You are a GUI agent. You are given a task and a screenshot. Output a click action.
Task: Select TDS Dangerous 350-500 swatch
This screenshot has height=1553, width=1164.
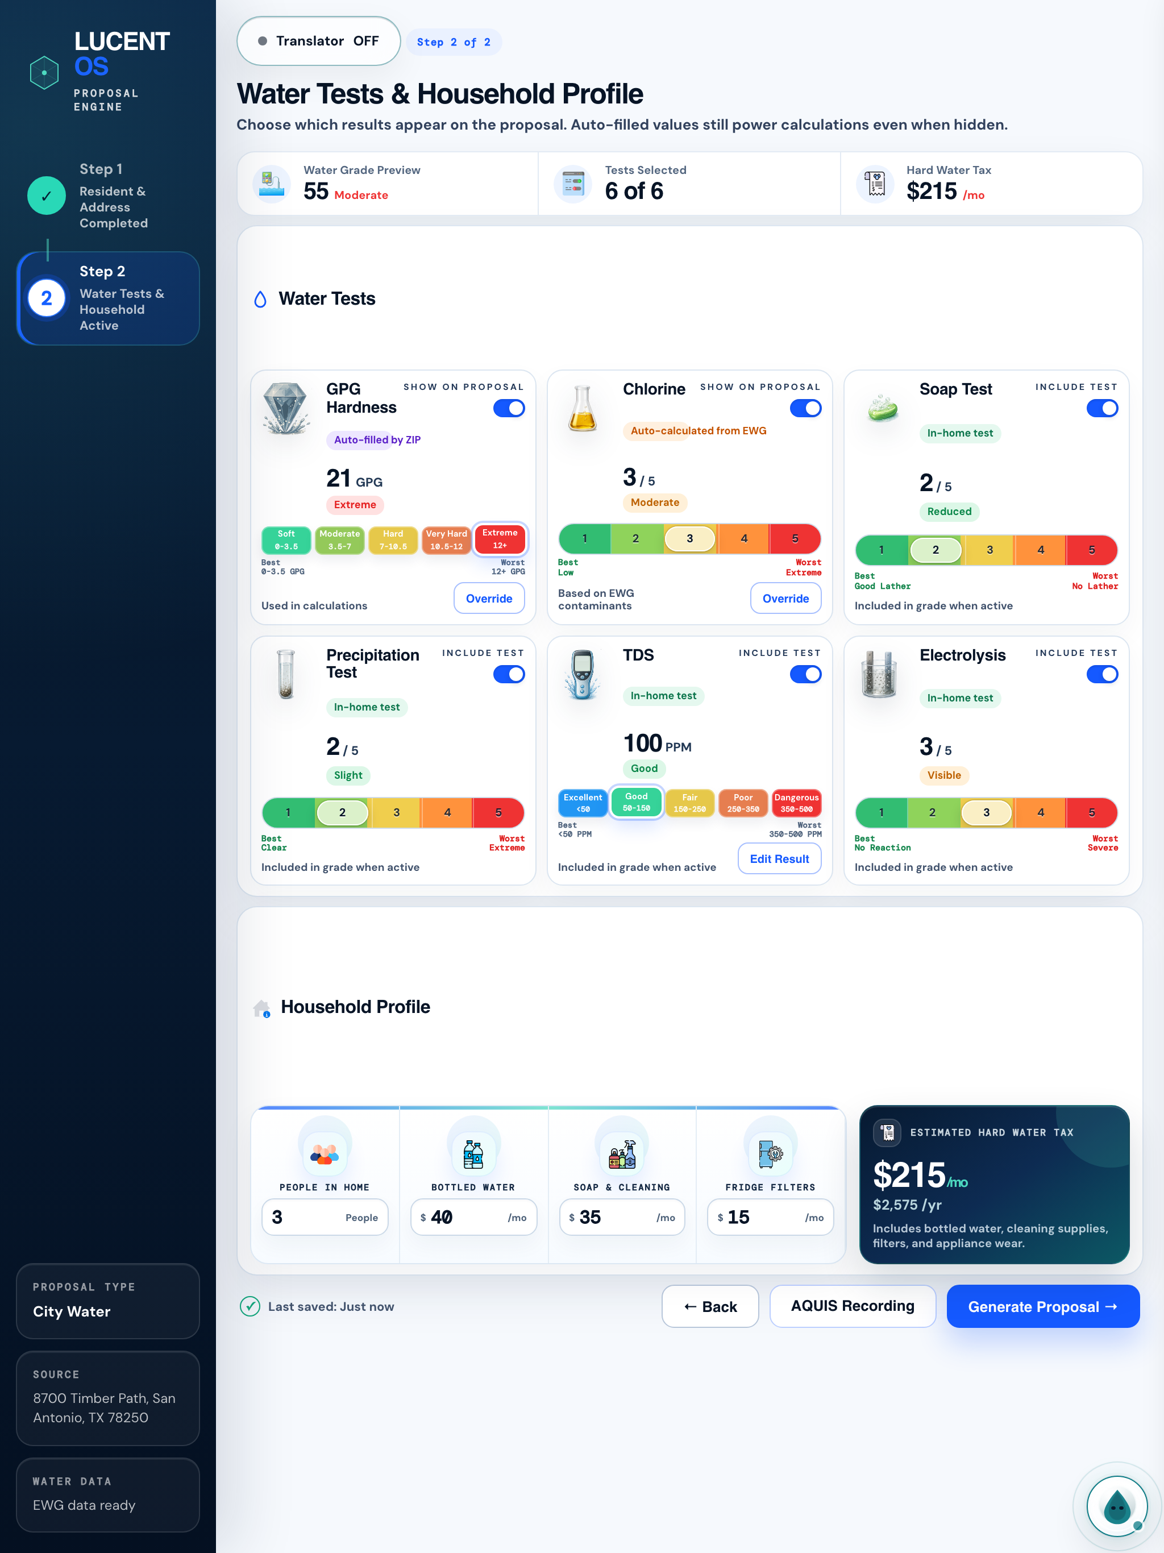coord(796,803)
